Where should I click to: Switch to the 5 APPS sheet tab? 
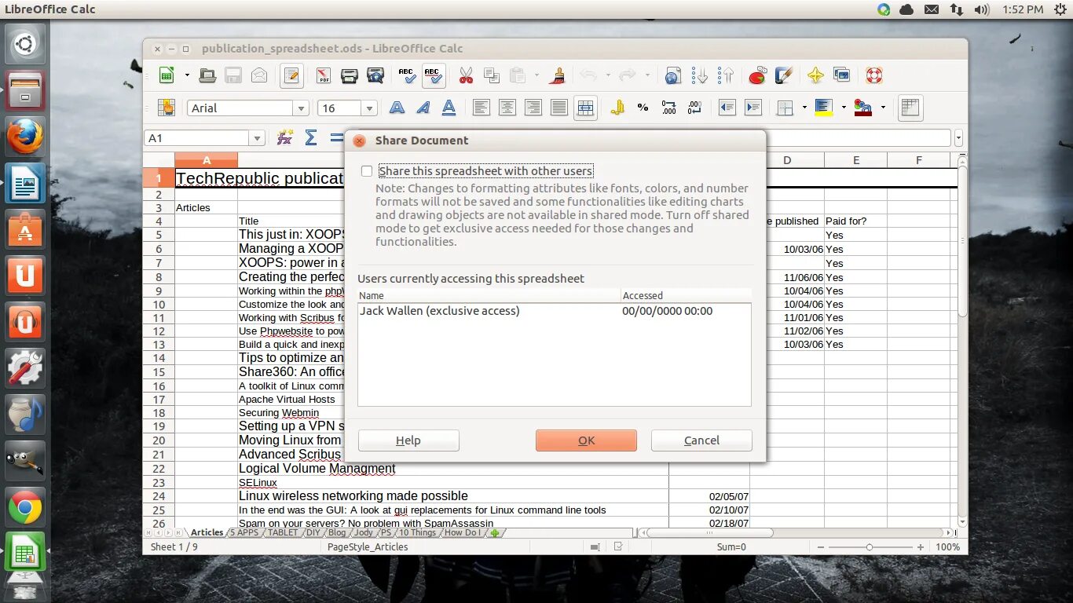(244, 532)
